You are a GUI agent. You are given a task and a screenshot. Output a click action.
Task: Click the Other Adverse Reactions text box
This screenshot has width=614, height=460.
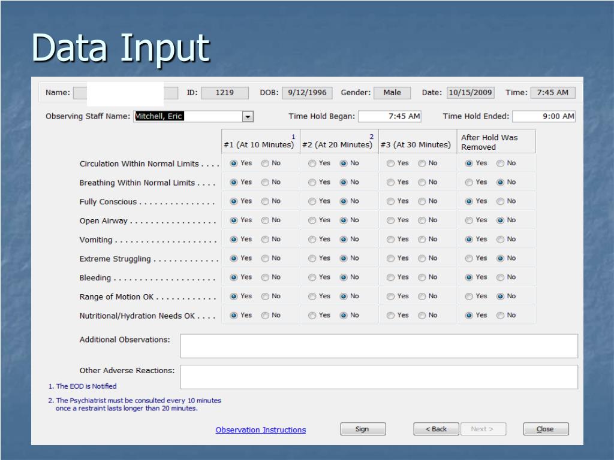pyautogui.click(x=379, y=377)
